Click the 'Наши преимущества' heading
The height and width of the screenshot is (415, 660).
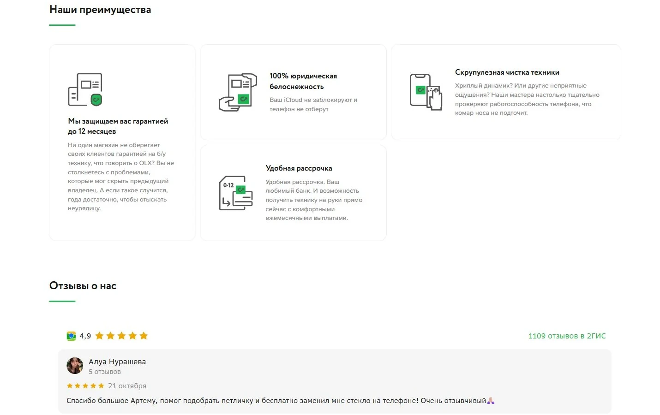point(100,10)
